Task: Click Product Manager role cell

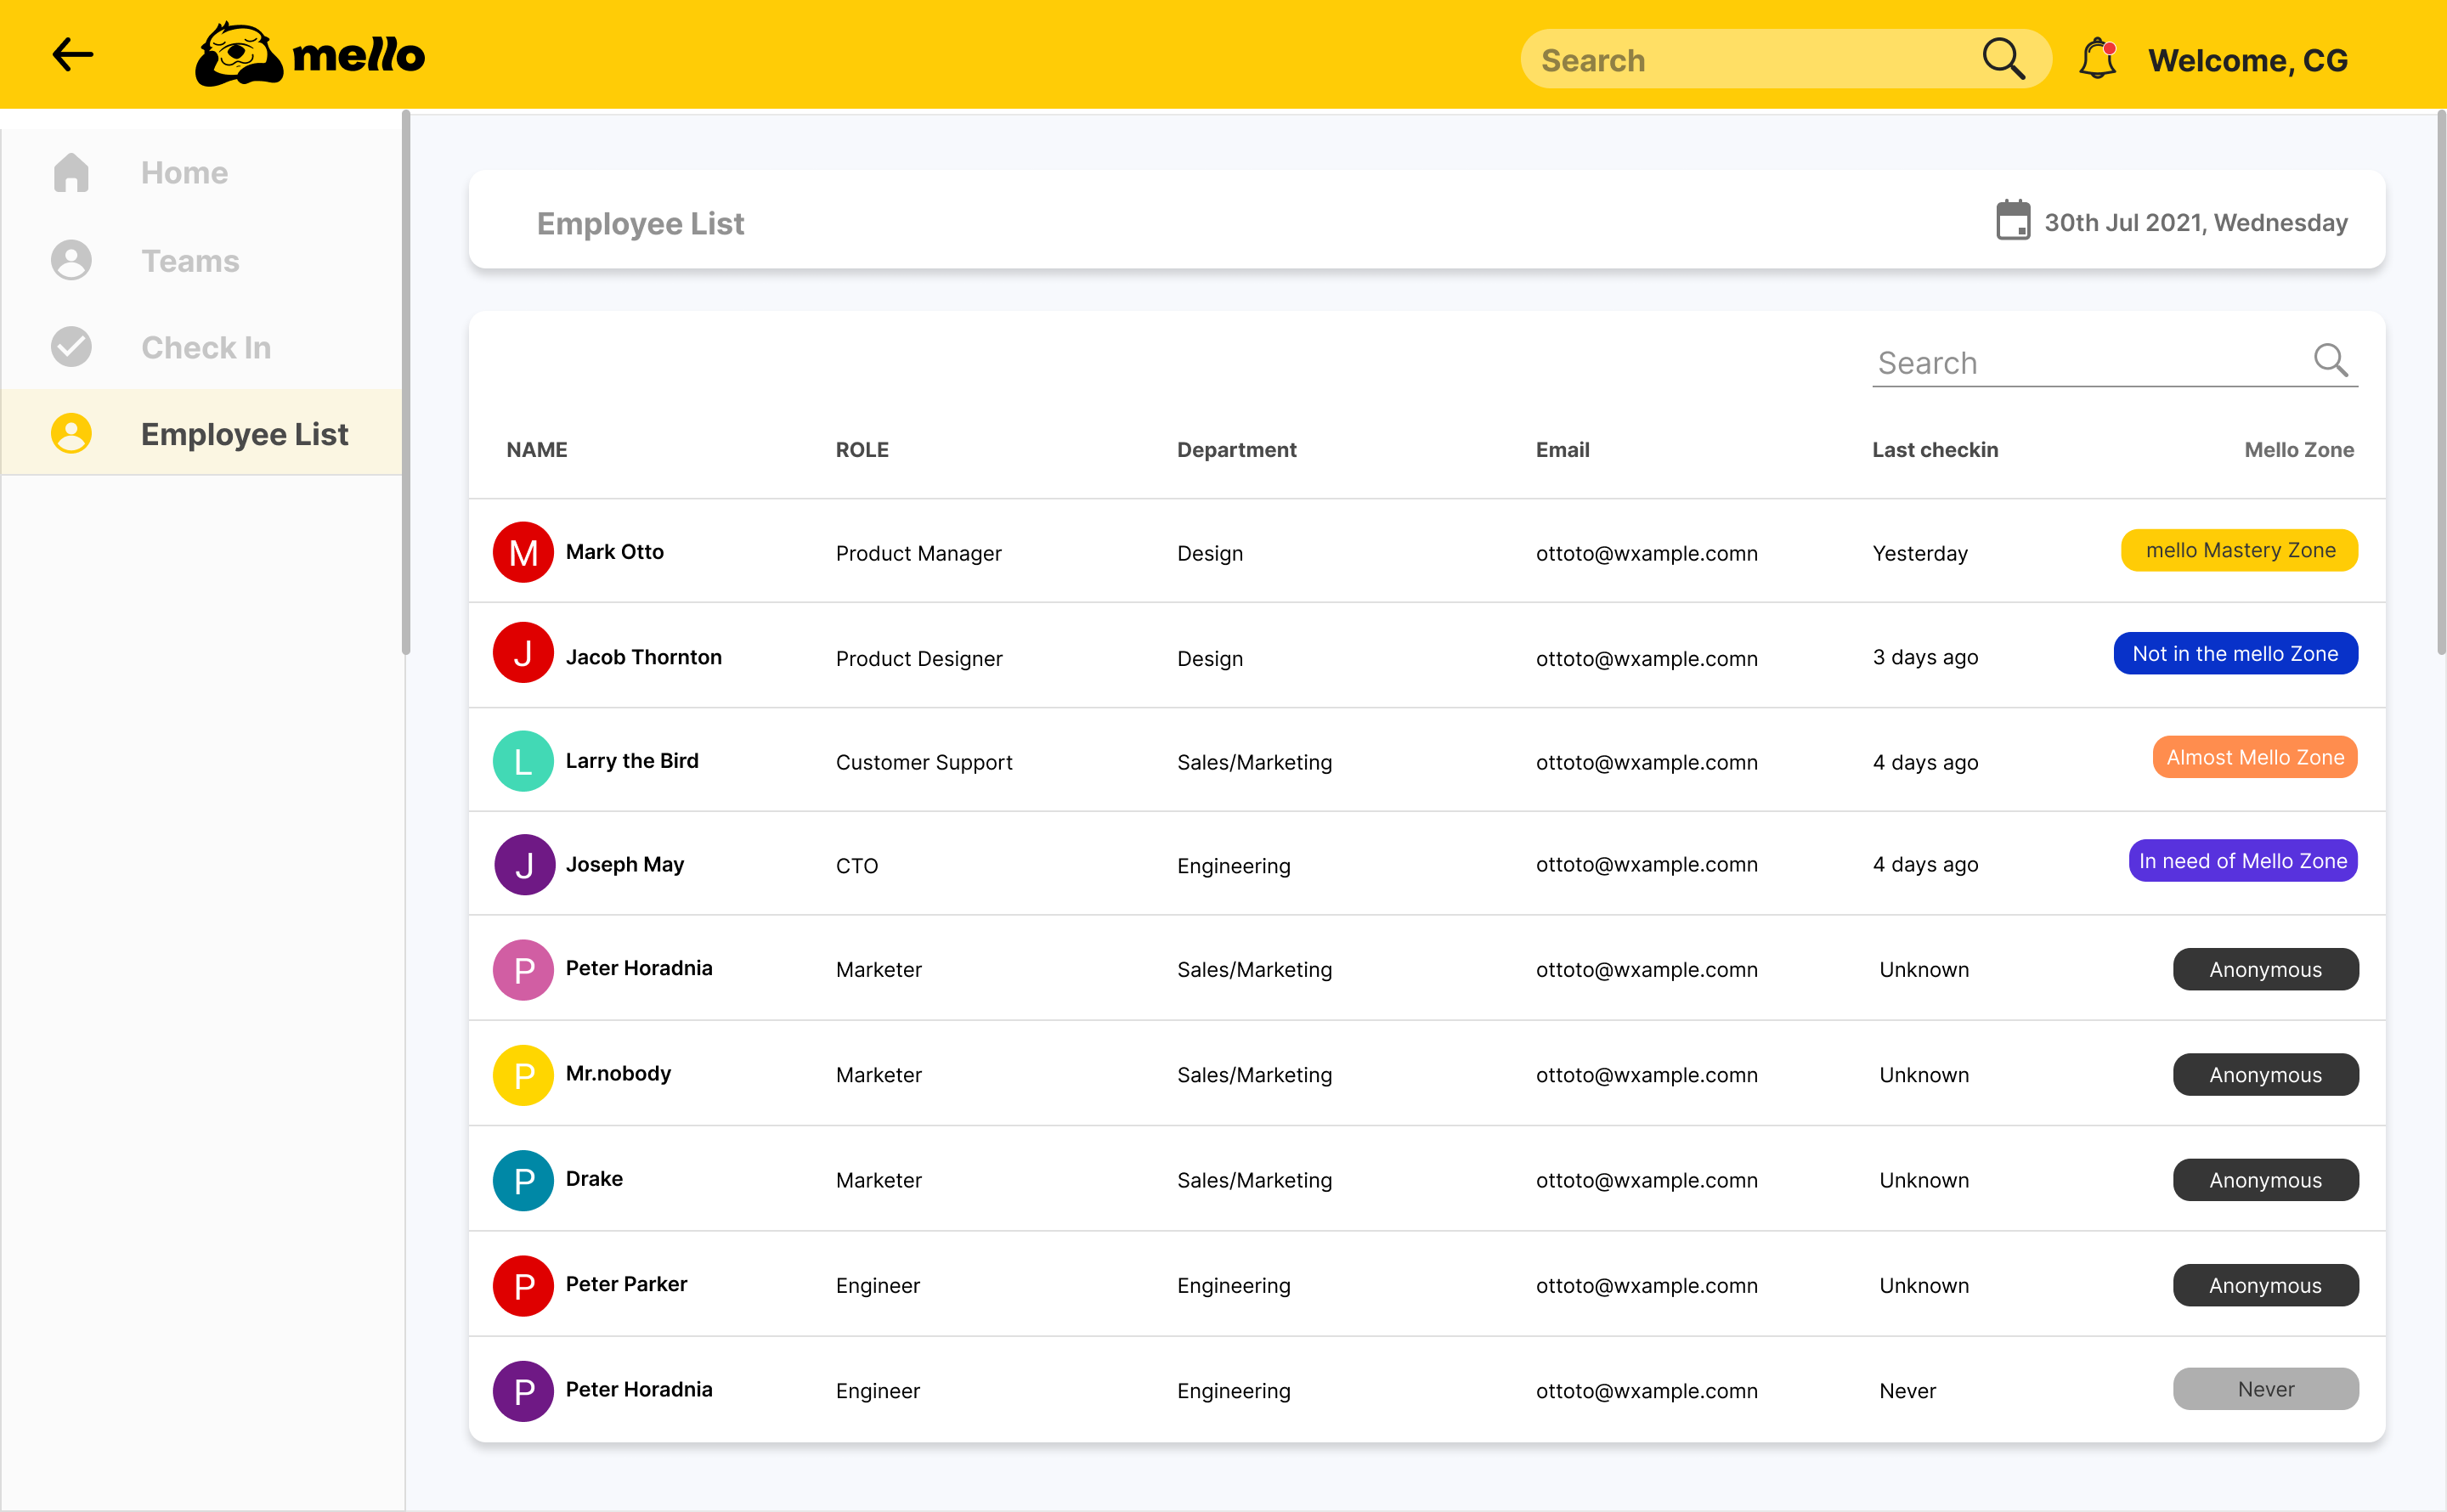Action: coord(918,553)
